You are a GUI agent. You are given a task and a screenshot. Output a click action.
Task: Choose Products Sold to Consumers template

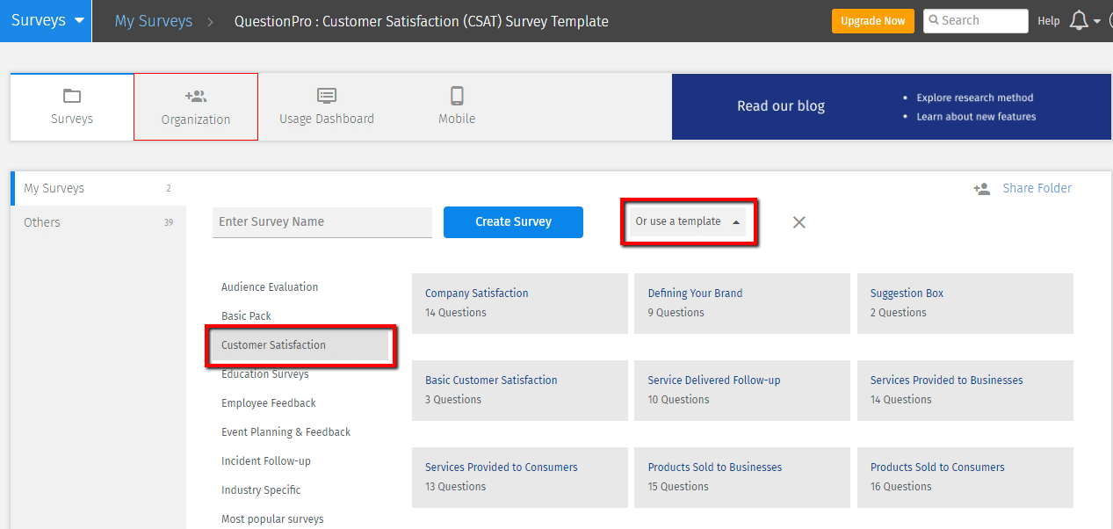tap(965, 477)
